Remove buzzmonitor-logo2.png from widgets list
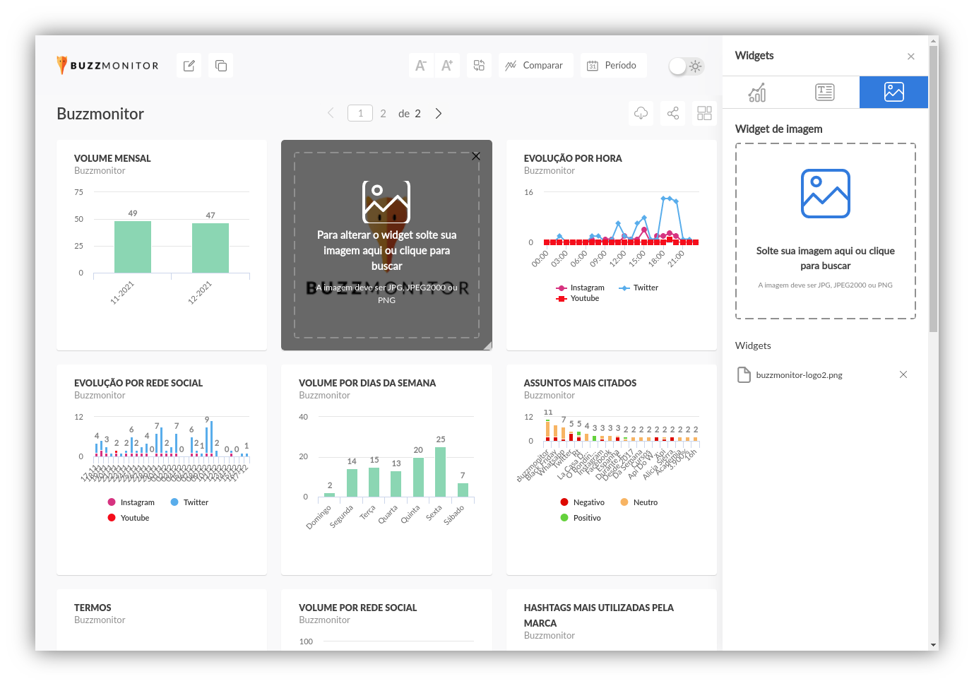The image size is (974, 686). tap(903, 374)
